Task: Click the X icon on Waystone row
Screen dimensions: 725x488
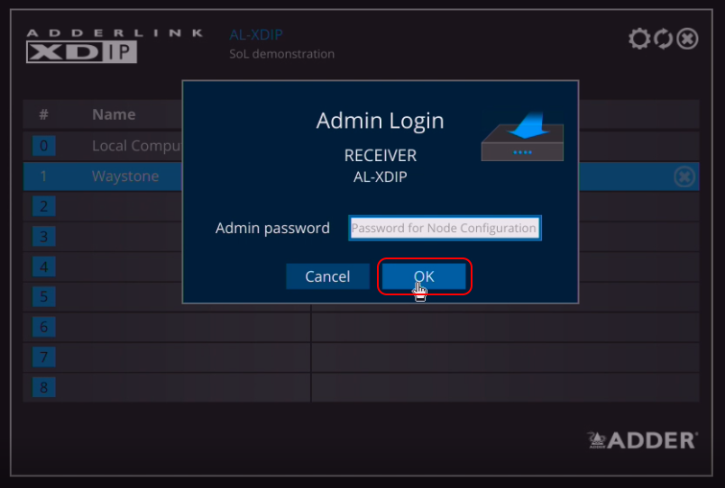Action: (x=684, y=176)
